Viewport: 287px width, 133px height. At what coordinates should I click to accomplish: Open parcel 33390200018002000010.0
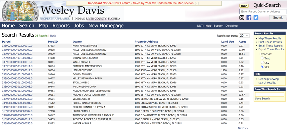click(x=17, y=46)
